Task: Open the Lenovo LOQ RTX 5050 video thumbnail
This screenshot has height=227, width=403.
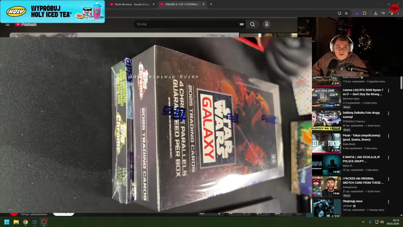Action: (x=326, y=99)
